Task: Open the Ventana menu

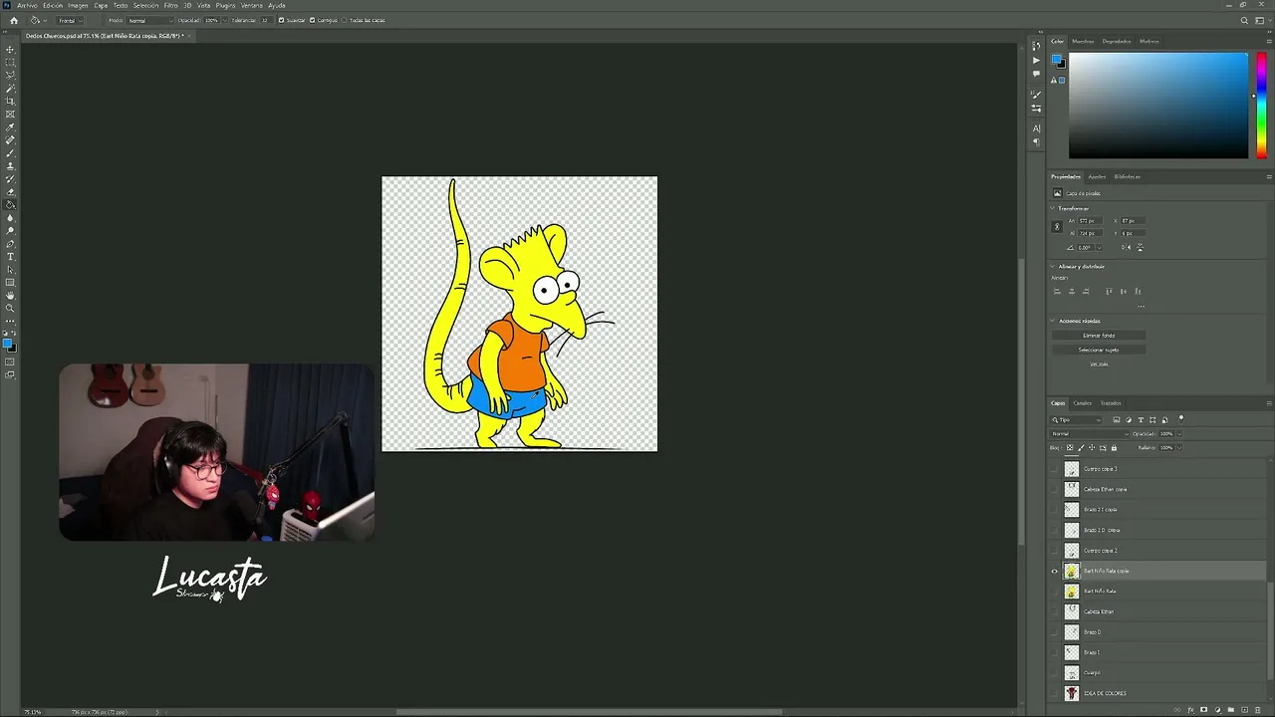Action: click(252, 5)
